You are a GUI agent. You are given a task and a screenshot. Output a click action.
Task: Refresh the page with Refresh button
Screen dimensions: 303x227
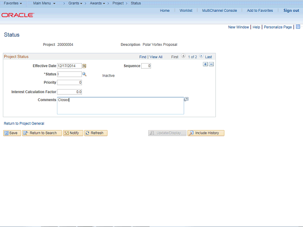click(96, 133)
